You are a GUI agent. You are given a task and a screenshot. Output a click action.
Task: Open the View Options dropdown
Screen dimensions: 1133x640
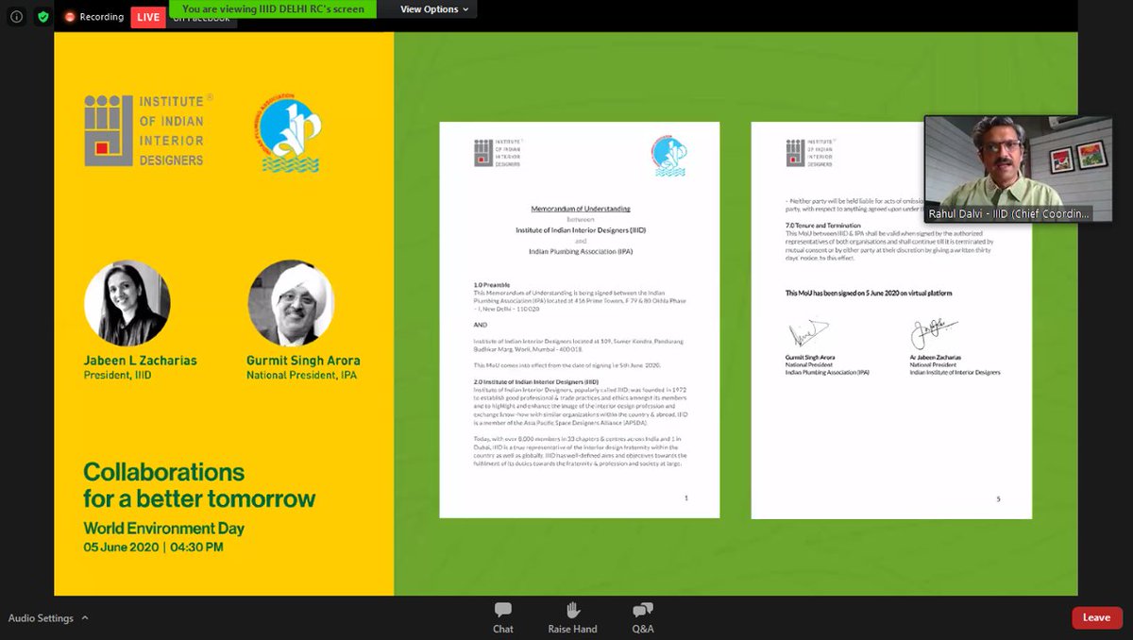click(x=432, y=9)
